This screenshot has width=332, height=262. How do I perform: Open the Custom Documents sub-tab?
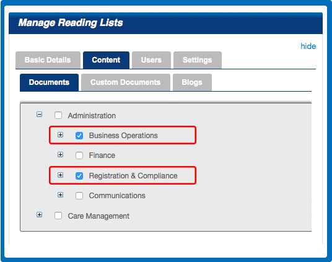pos(126,82)
